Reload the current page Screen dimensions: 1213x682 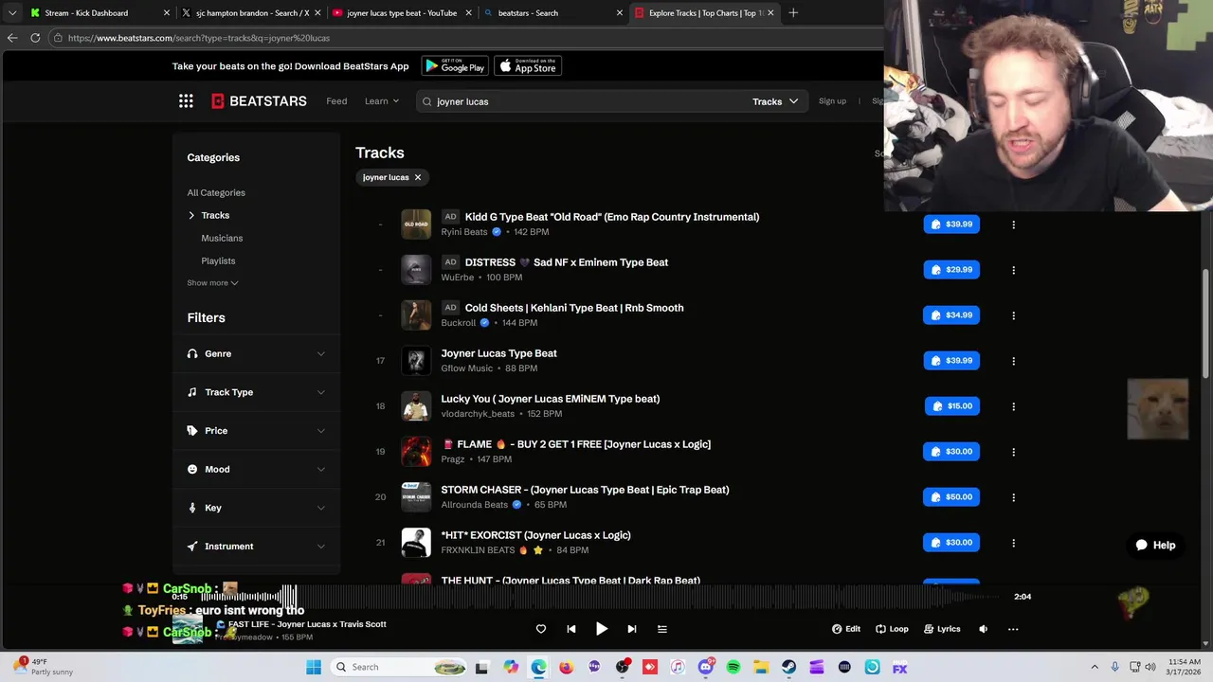(35, 38)
